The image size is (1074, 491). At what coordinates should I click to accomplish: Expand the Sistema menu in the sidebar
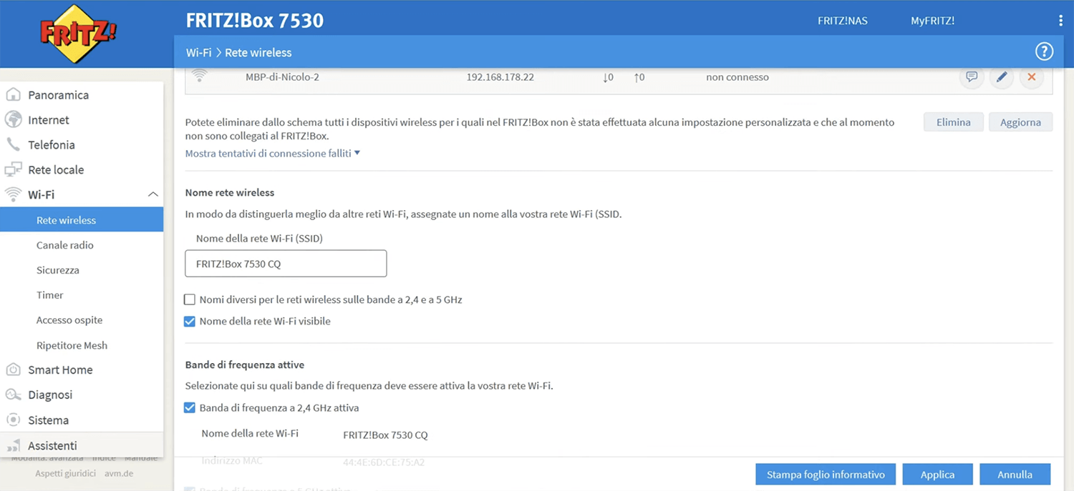[x=48, y=420]
